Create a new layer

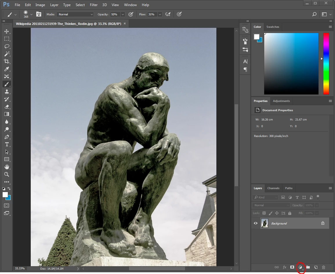[316, 267]
